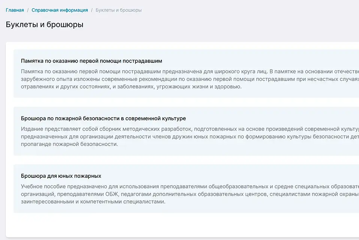Open Брошюра для юных пожарных
This screenshot has height=240, width=359.
pos(61,176)
